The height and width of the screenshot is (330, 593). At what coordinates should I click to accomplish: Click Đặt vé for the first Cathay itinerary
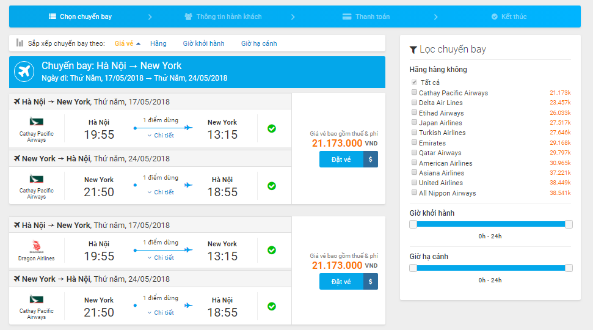tap(341, 159)
